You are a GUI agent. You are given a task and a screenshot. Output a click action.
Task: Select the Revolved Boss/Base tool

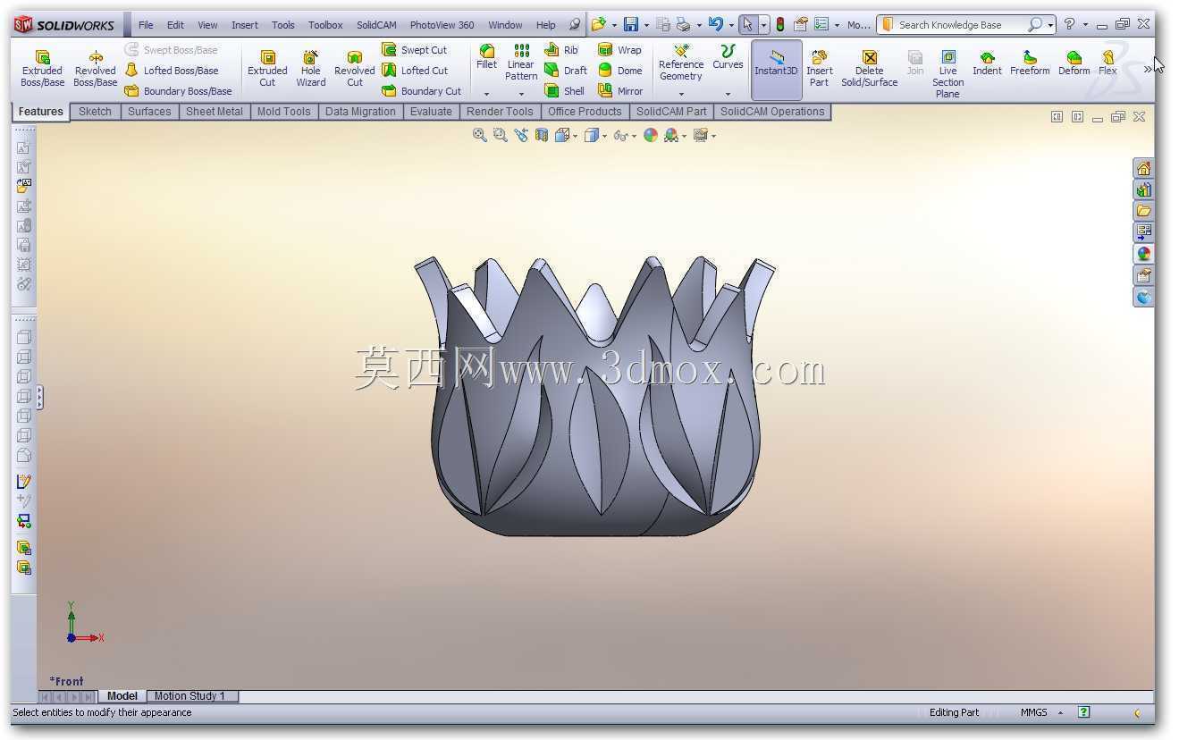(x=95, y=68)
